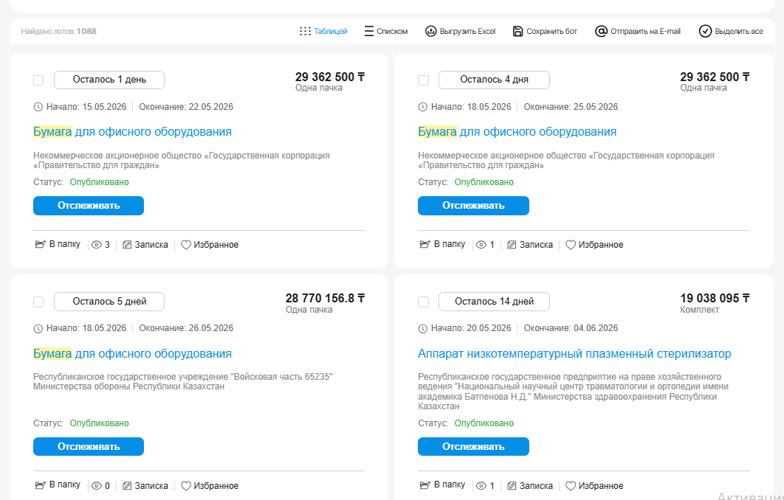The width and height of the screenshot is (784, 500).
Task: Mark 4-days-left lot as 'Избранное'
Action: coord(594,245)
